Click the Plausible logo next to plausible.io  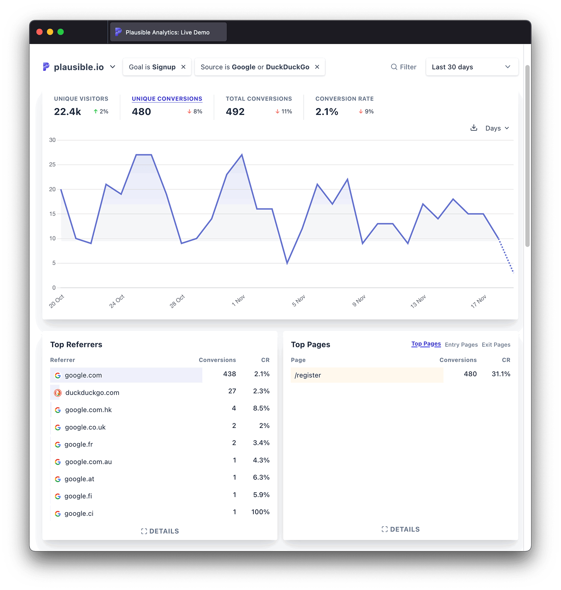point(46,67)
